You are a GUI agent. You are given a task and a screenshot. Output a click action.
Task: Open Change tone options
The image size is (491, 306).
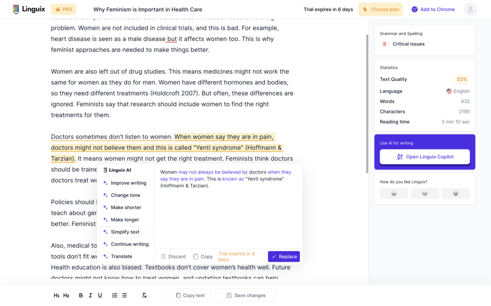(x=126, y=195)
